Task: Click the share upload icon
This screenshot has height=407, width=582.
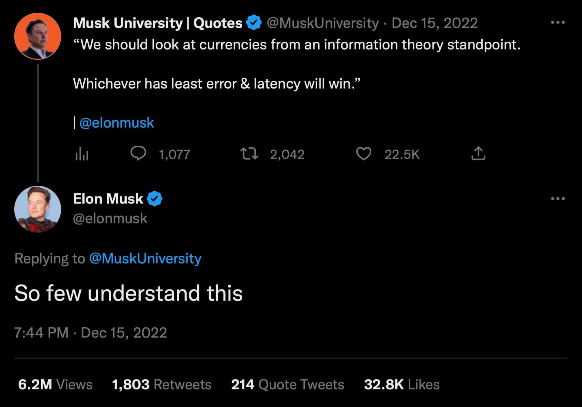Action: pyautogui.click(x=478, y=153)
